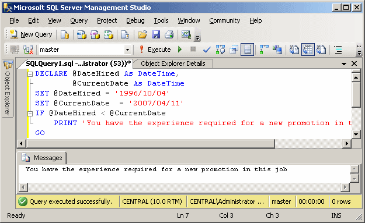Open Activity Monitor toolbar icon
The image size is (365, 223).
186,34
